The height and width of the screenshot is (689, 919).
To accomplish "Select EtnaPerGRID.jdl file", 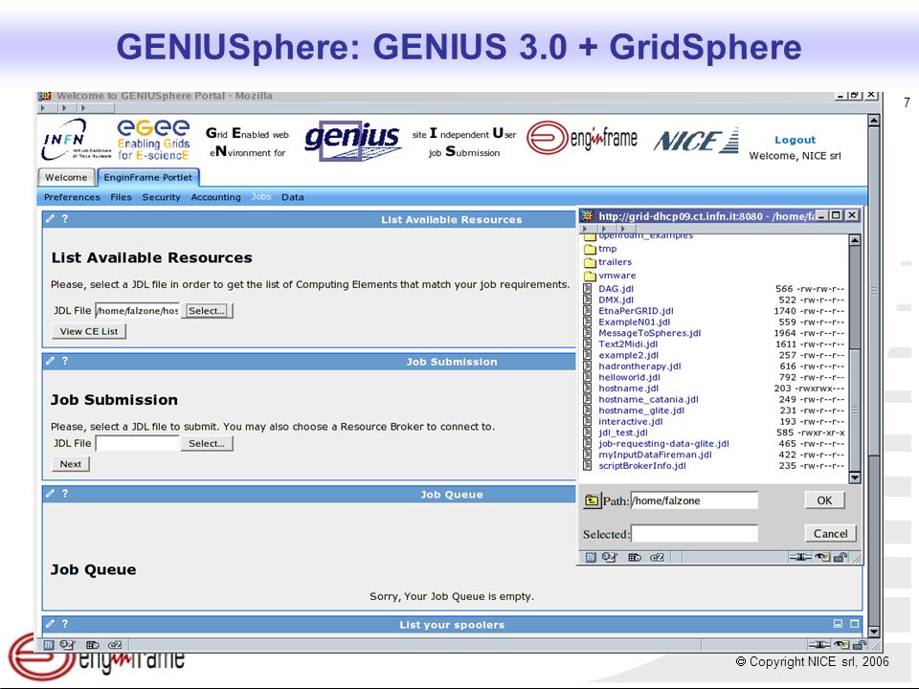I will pyautogui.click(x=636, y=311).
